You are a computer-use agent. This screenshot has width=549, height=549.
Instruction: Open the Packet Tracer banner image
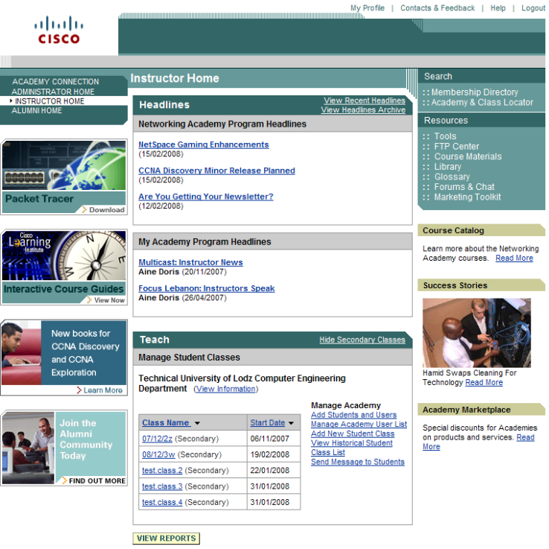coord(64,165)
